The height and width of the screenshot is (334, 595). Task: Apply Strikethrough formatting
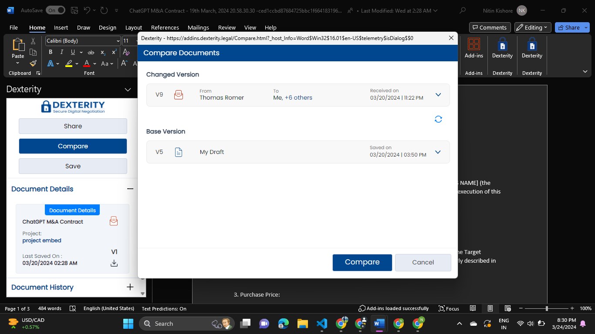point(91,52)
